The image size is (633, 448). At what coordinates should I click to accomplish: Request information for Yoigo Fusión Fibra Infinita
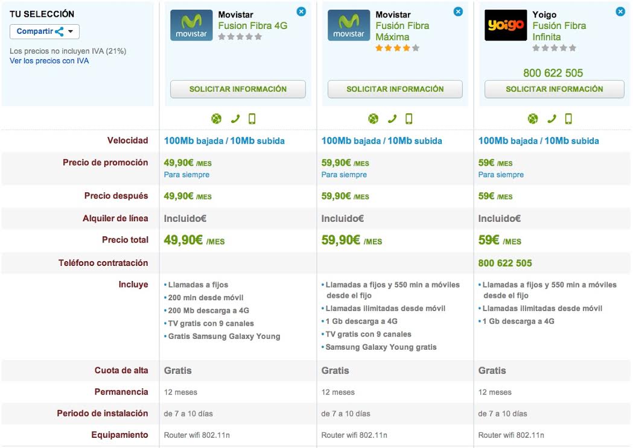pyautogui.click(x=554, y=89)
